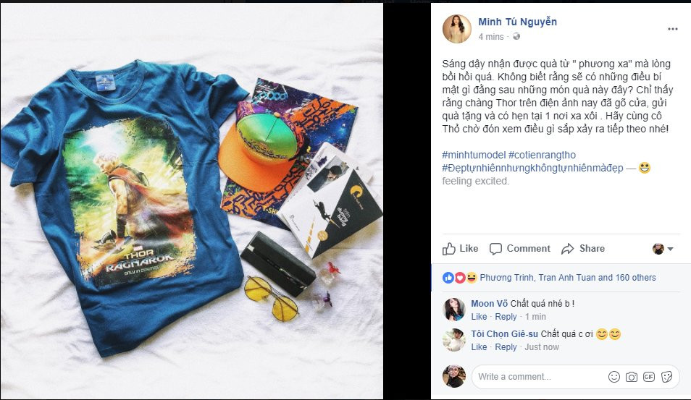Open the Thor Ragnarok t-shirt photo
This screenshot has height=400, width=691.
click(192, 201)
